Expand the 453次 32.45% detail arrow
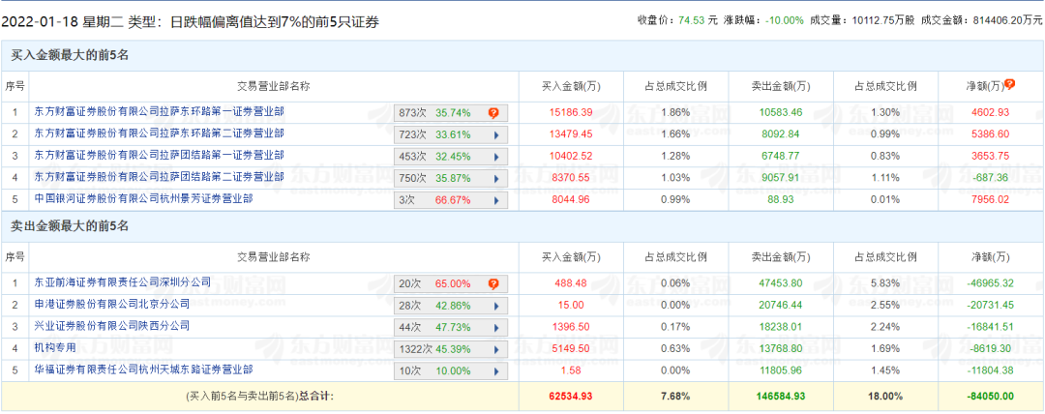 coord(495,156)
